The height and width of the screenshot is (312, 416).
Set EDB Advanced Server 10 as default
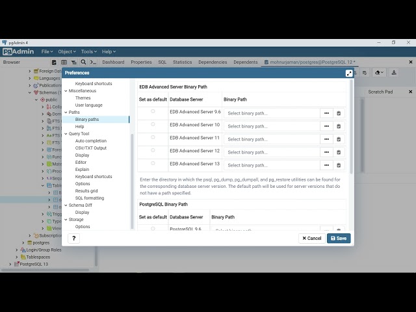pos(153,124)
